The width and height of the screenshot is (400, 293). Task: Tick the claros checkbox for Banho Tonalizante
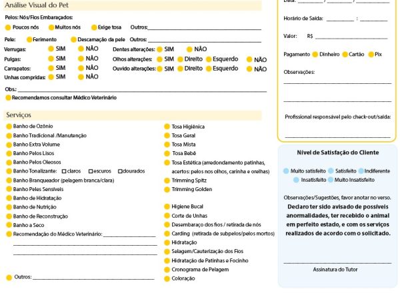pyautogui.click(x=64, y=171)
